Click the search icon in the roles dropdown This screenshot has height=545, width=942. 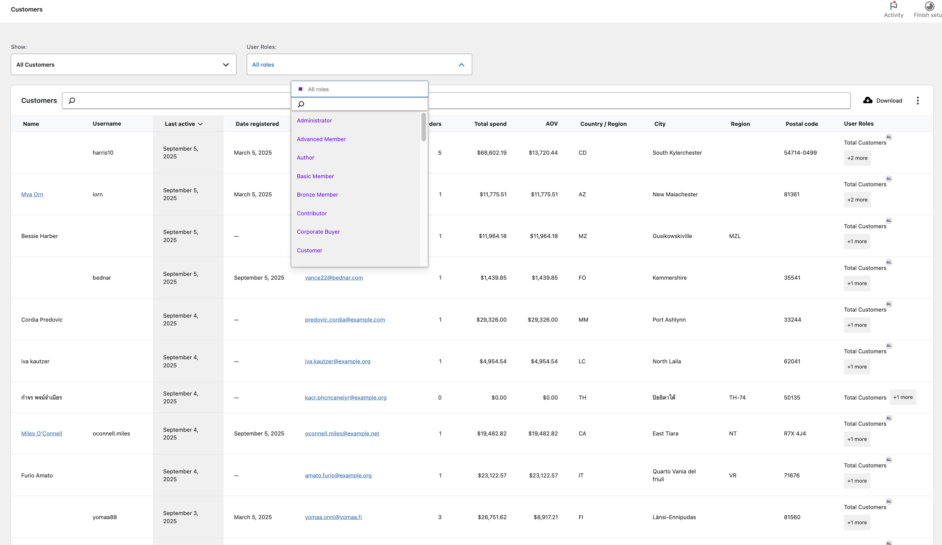(301, 104)
